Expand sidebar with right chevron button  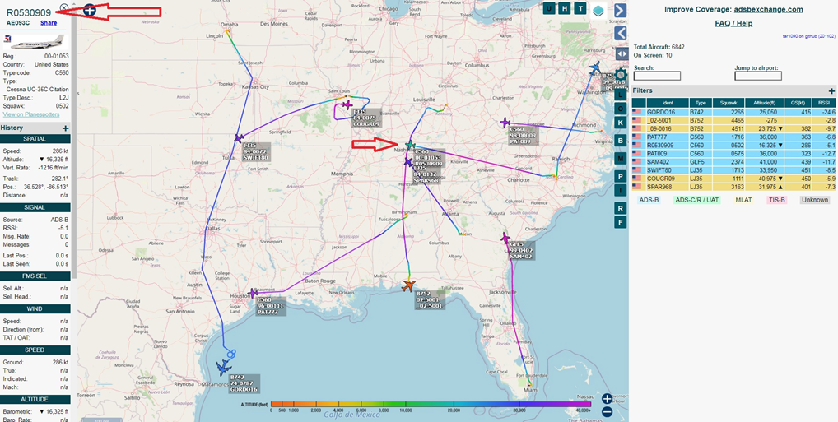point(620,10)
